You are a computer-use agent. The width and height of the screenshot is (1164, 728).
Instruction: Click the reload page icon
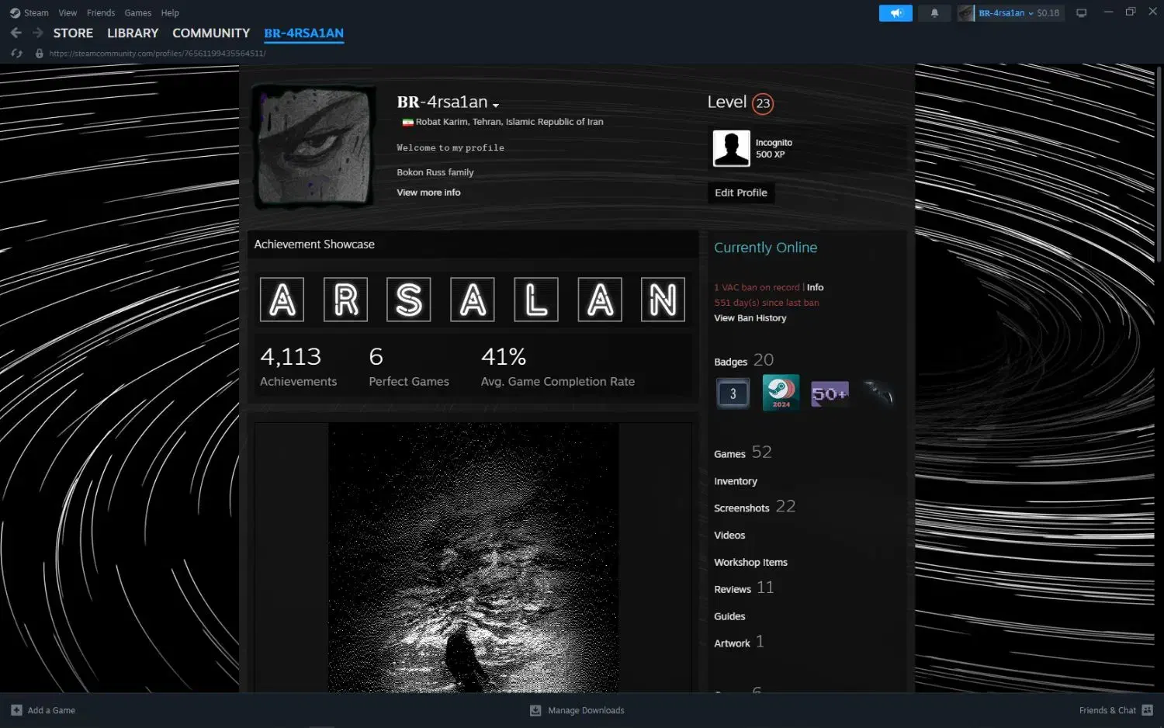point(17,54)
